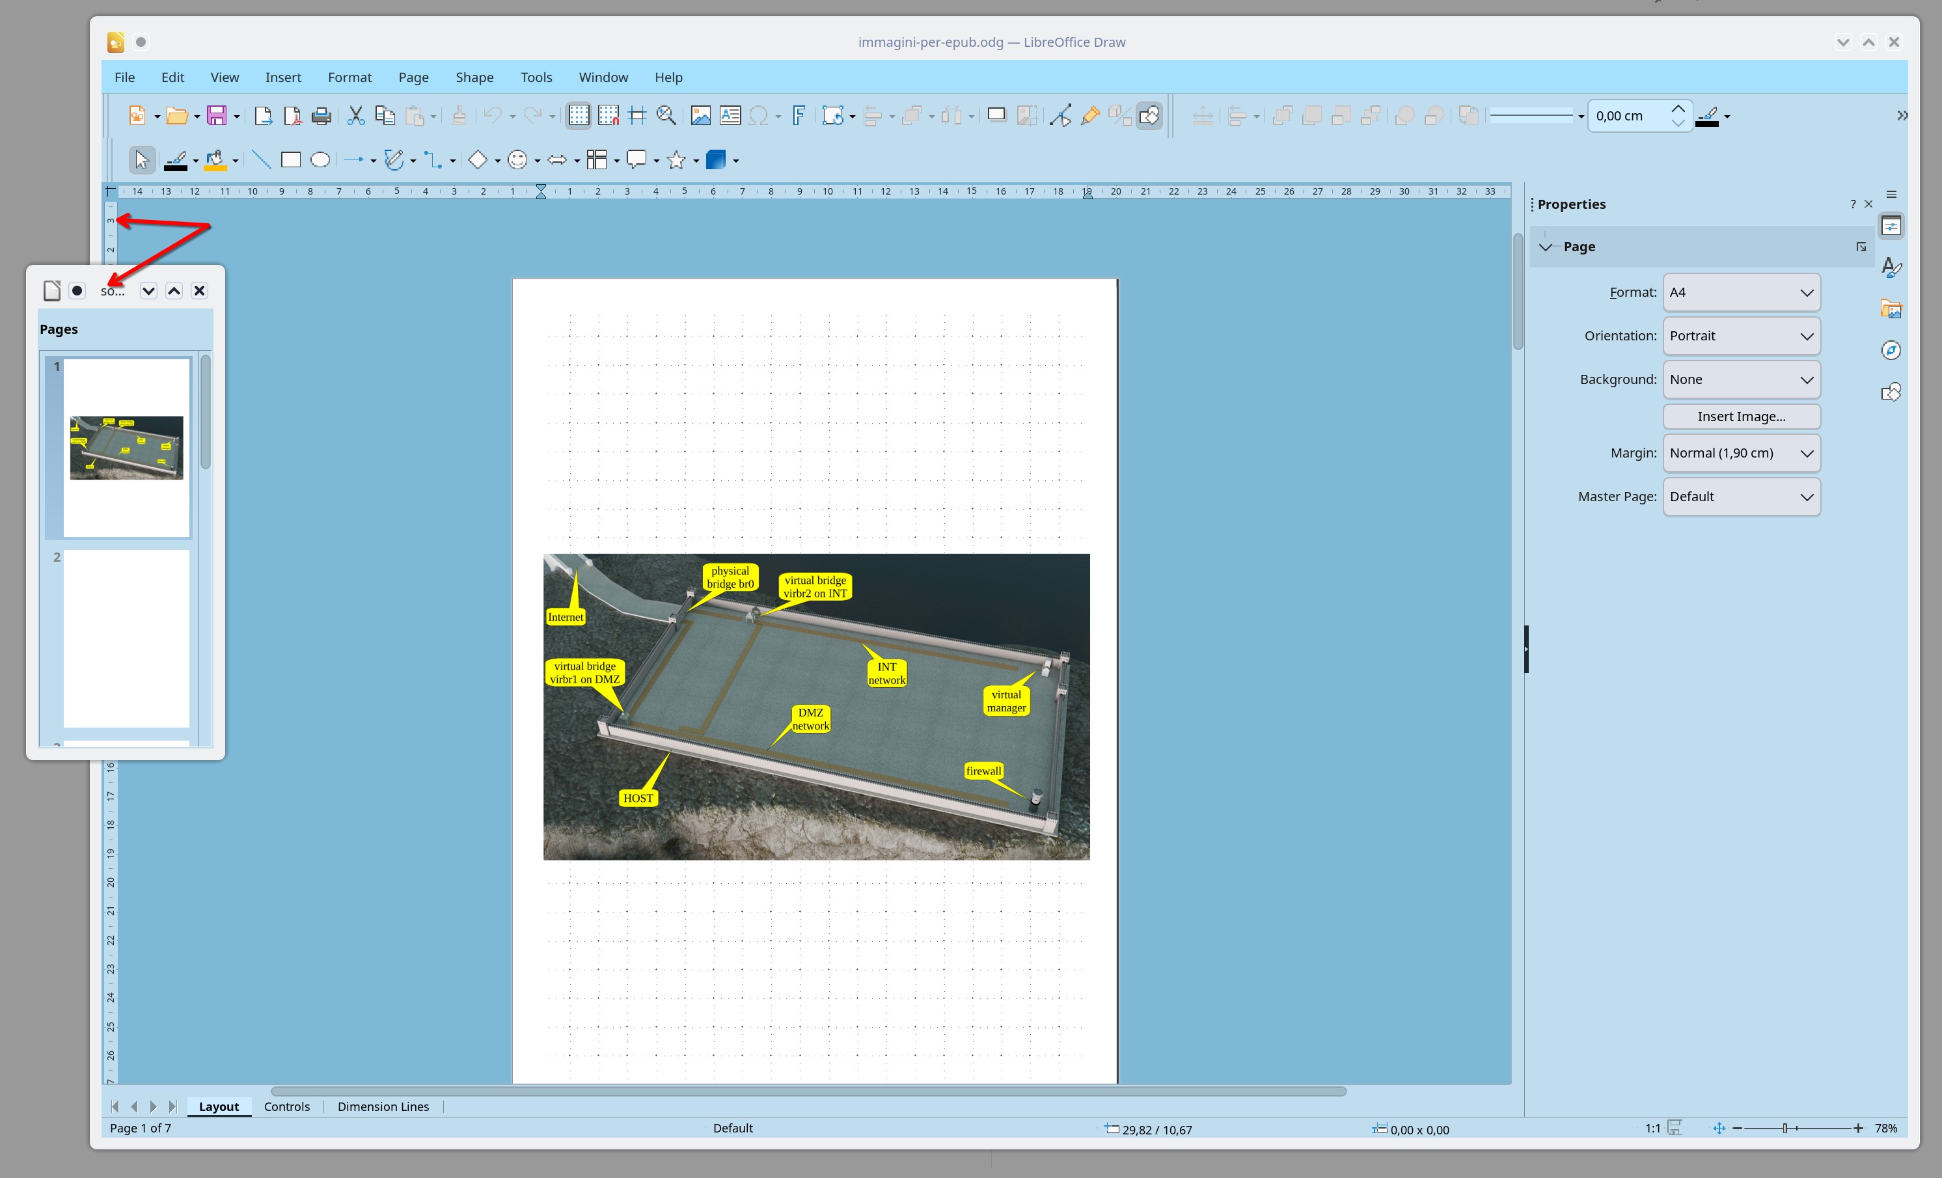Select the Rectangle drawing tool
The image size is (1942, 1178).
[x=291, y=160]
